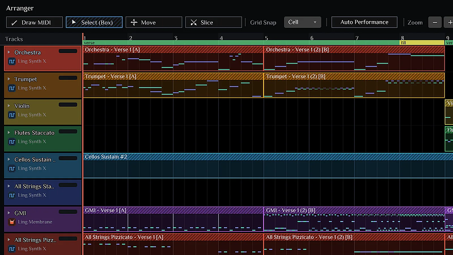Expand the Cellos Sustain track

coord(9,160)
